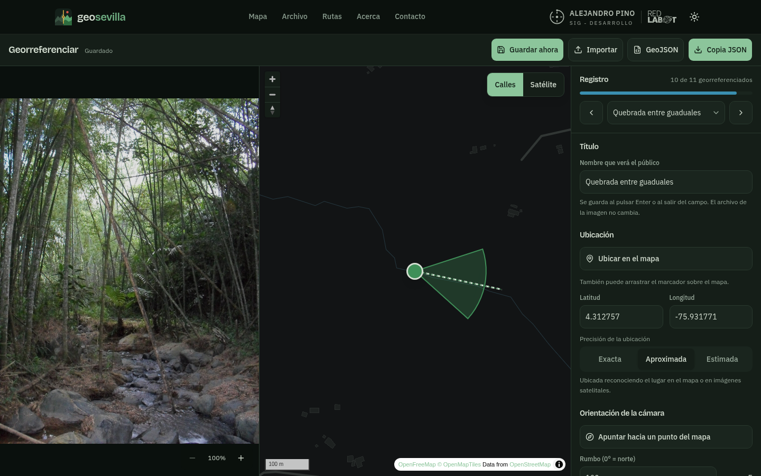Open the Rutas menu item
The width and height of the screenshot is (761, 476).
pos(332,16)
